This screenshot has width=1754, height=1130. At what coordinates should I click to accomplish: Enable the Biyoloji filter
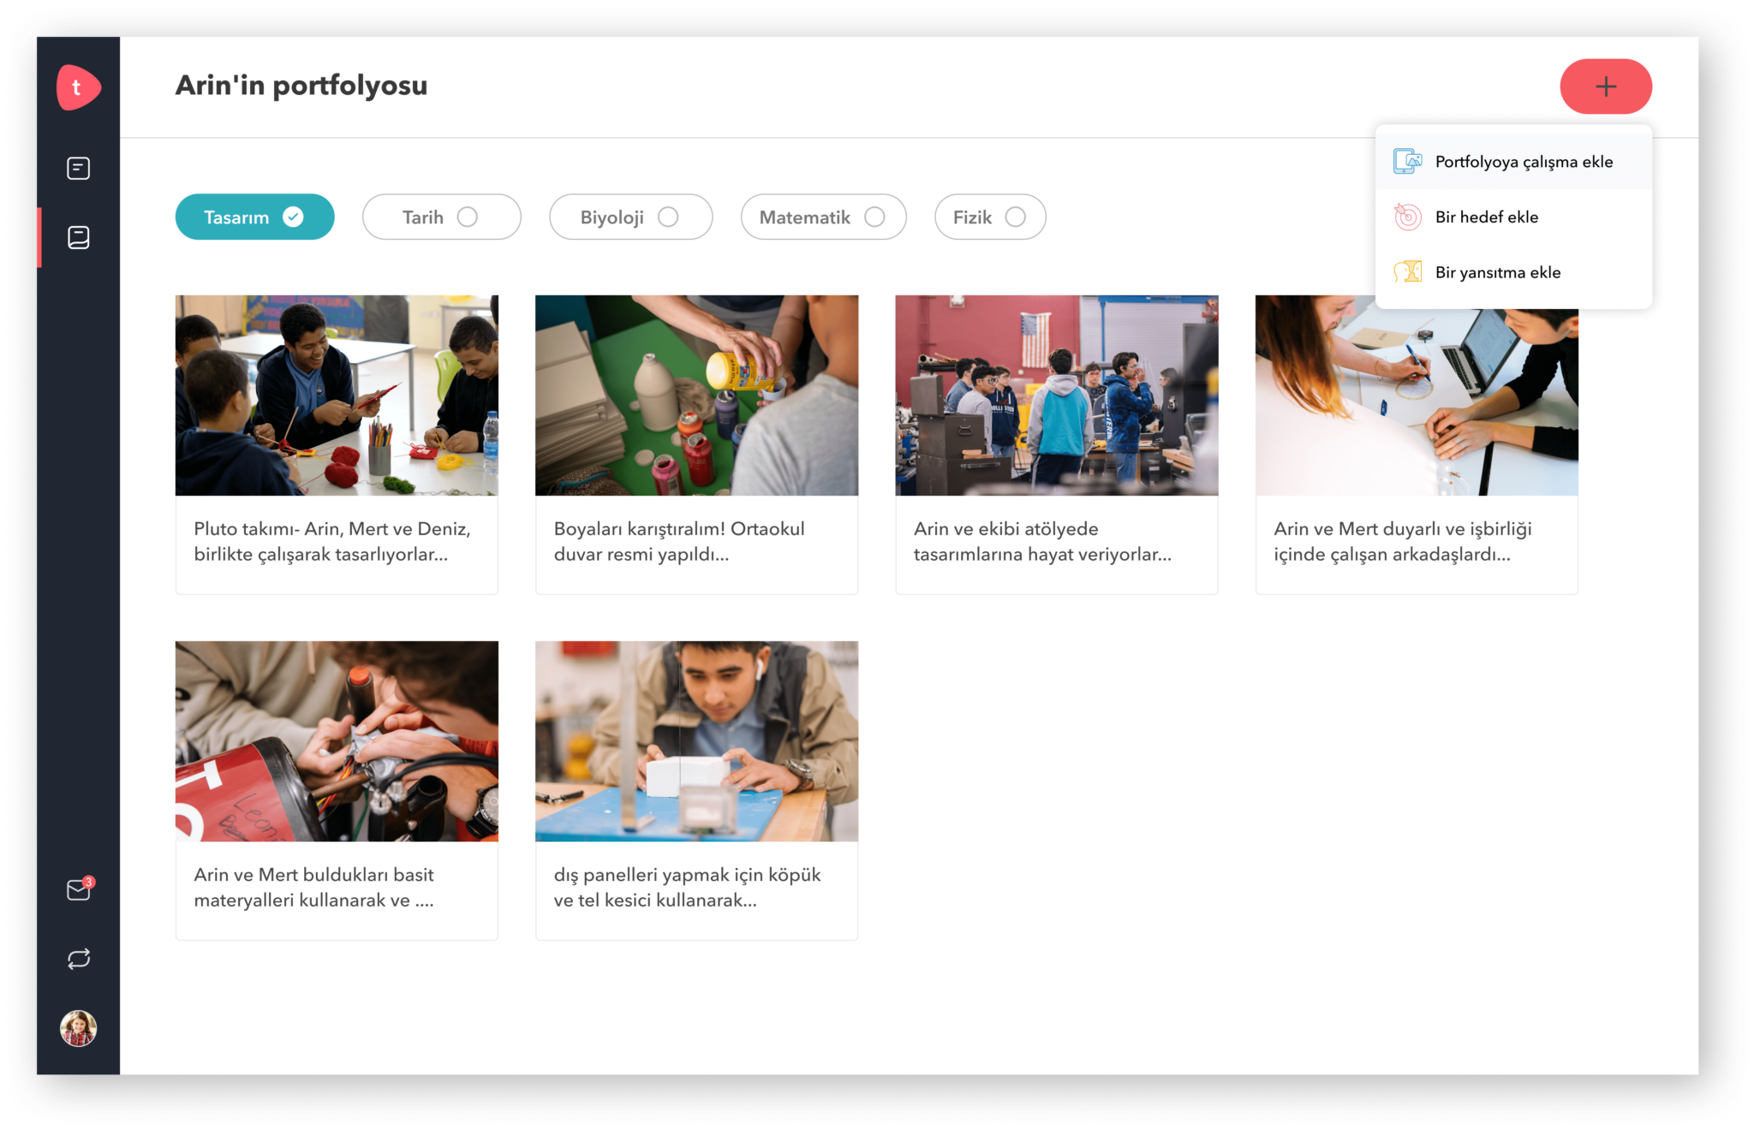630,217
